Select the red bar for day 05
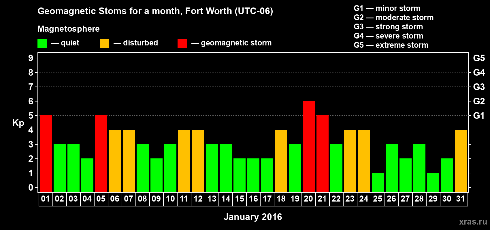The width and height of the screenshot is (490, 230). [x=101, y=154]
